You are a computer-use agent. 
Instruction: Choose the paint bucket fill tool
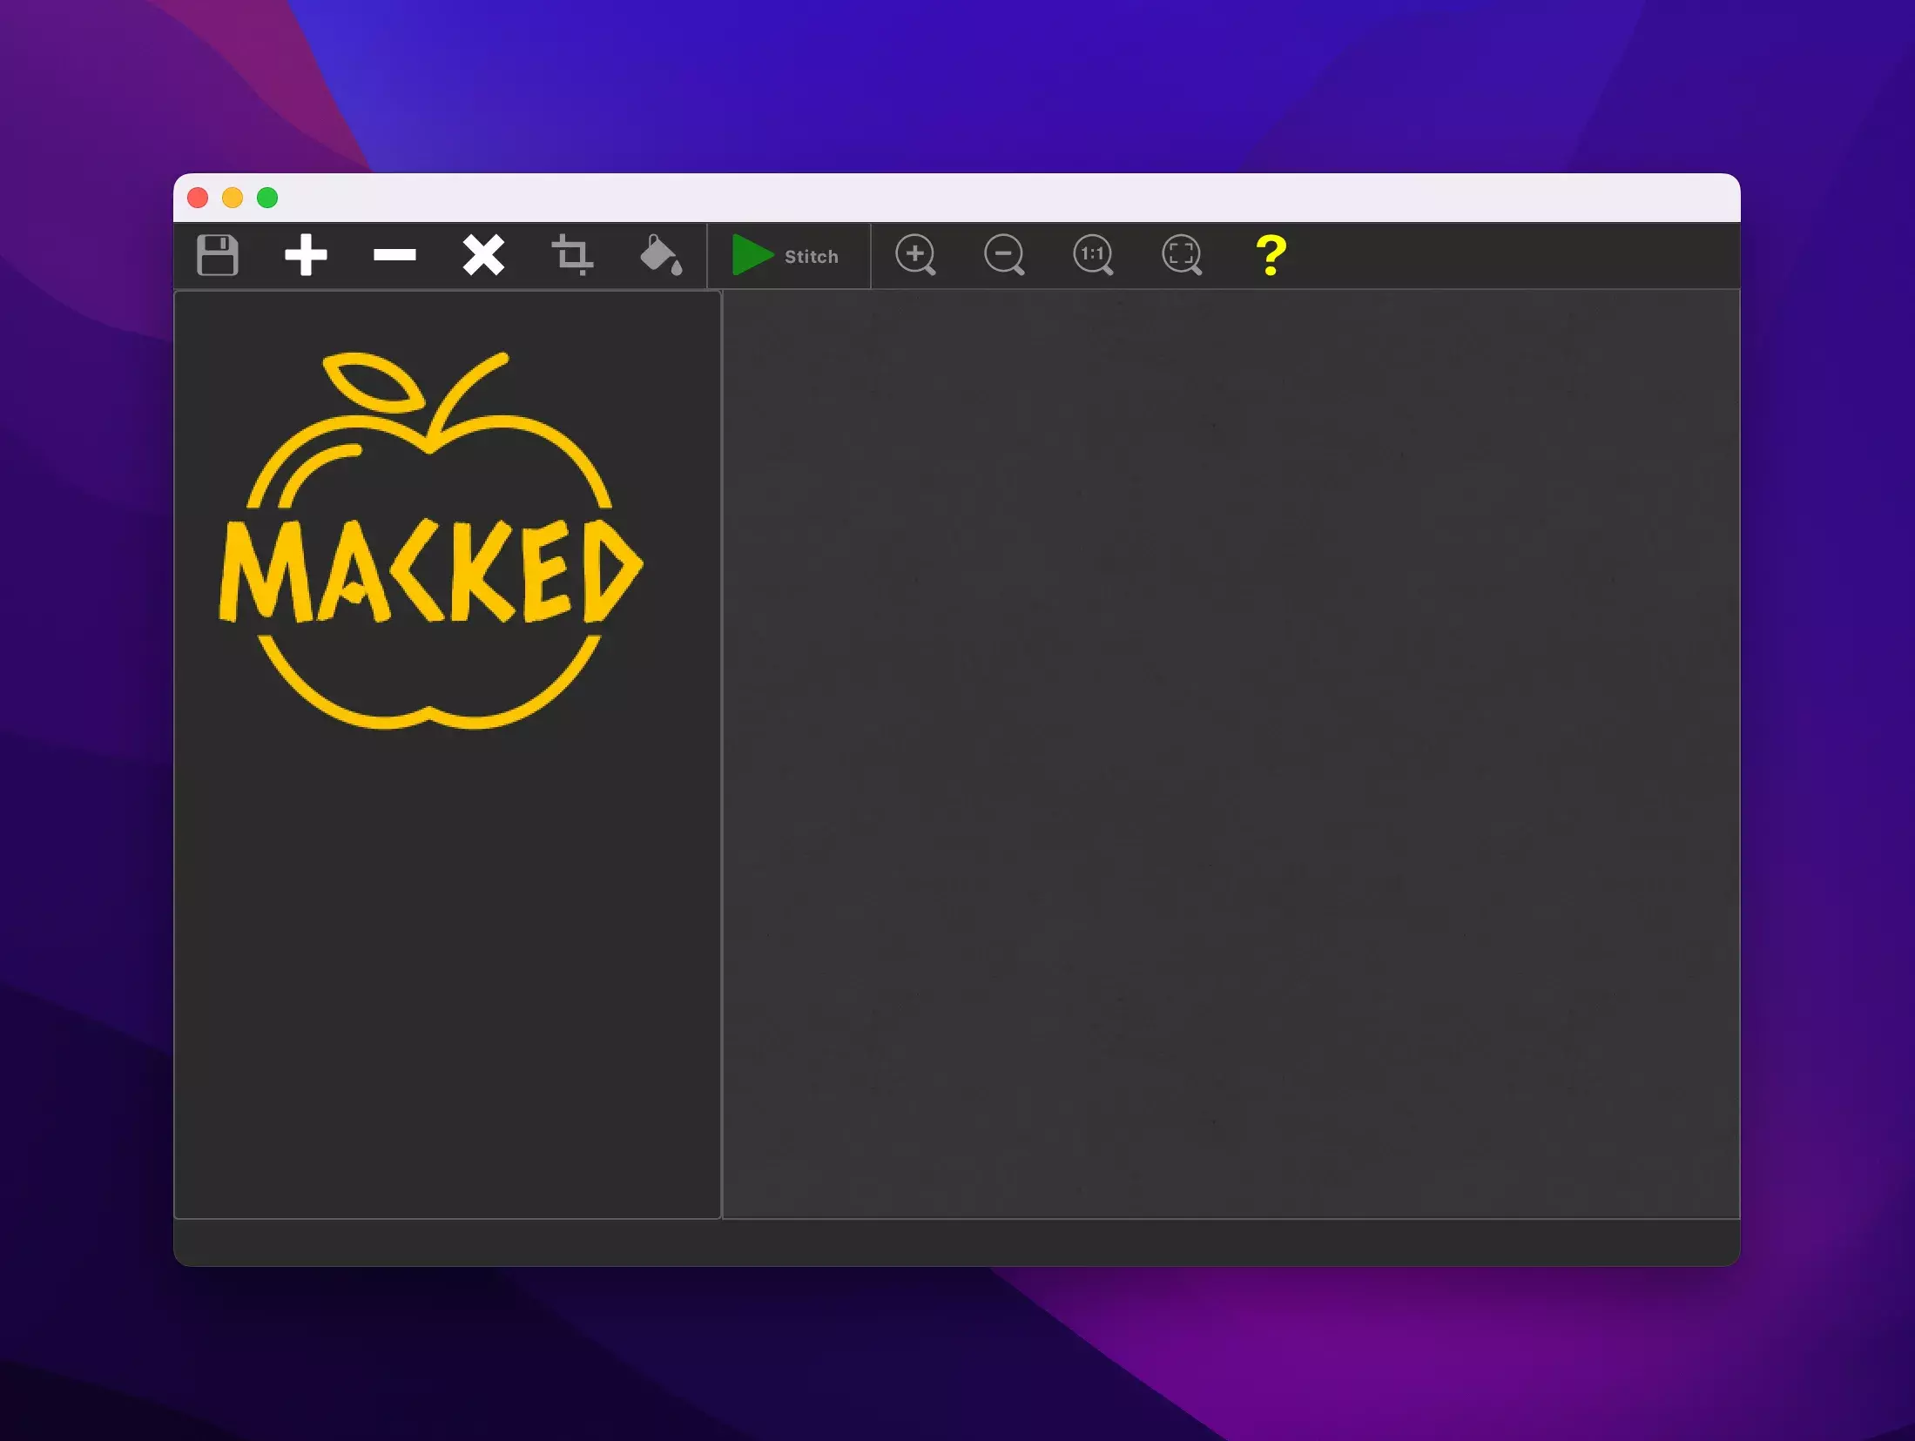pos(661,255)
